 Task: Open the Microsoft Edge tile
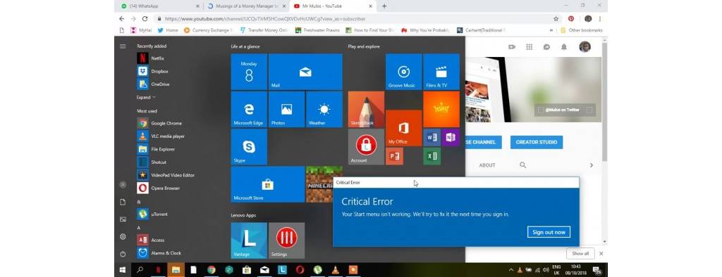(x=249, y=110)
